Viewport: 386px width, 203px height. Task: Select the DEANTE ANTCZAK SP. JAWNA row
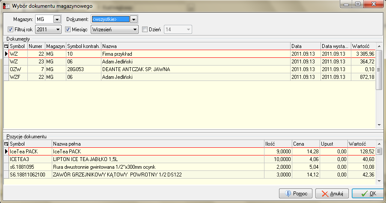coord(192,69)
